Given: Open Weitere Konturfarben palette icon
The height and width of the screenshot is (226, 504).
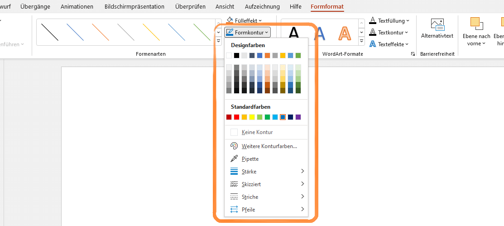Looking at the screenshot, I should pos(234,146).
